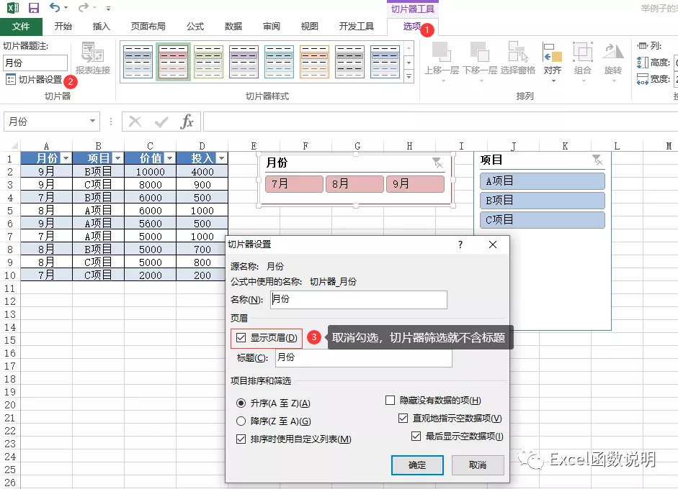Toggle 排序时使用自定义列表 checkbox
Screen dimensions: 678x489
click(x=241, y=439)
